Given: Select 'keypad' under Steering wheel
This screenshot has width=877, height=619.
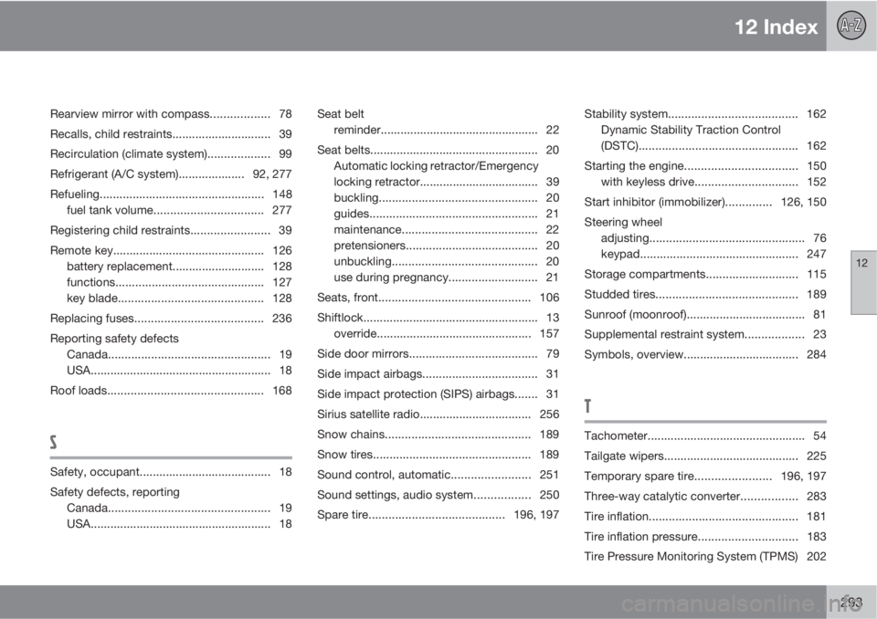Looking at the screenshot, I should coord(713,255).
